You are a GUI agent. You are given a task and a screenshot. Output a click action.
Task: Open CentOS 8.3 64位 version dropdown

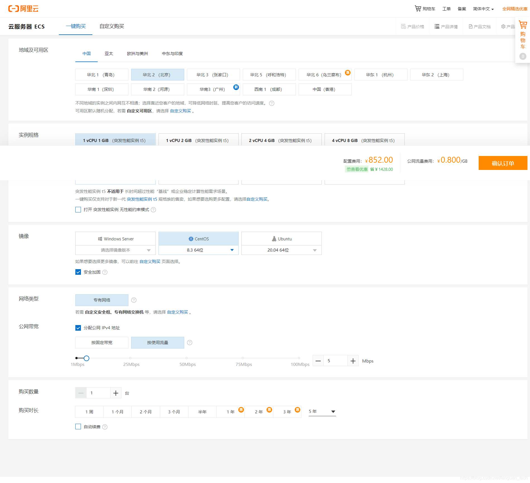click(198, 250)
